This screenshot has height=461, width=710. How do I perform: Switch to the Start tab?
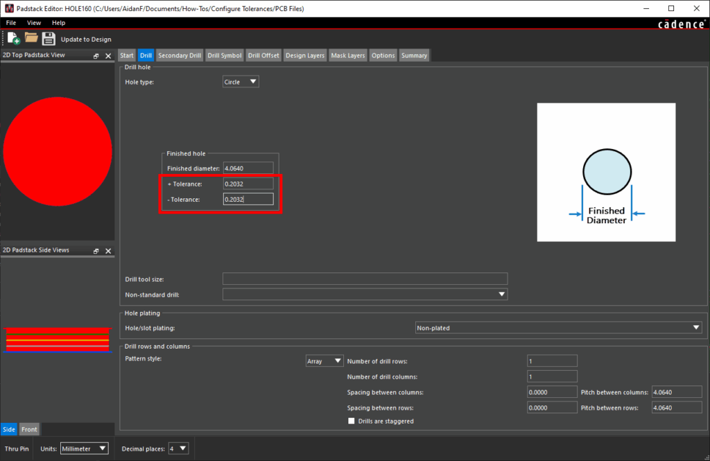(127, 55)
